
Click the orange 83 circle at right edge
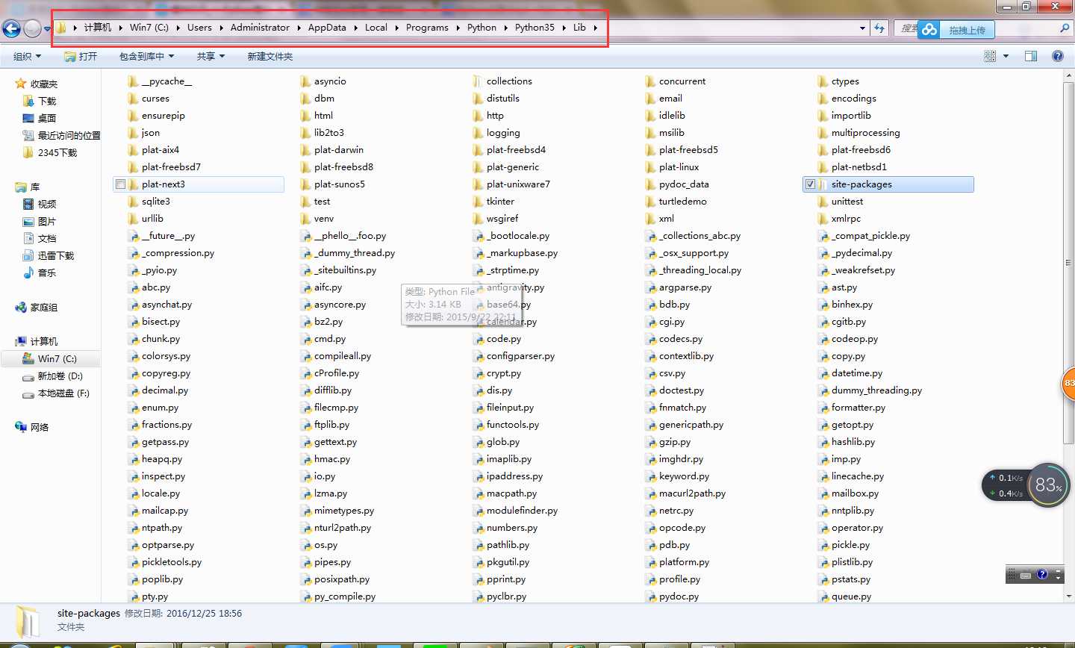[x=1069, y=384]
